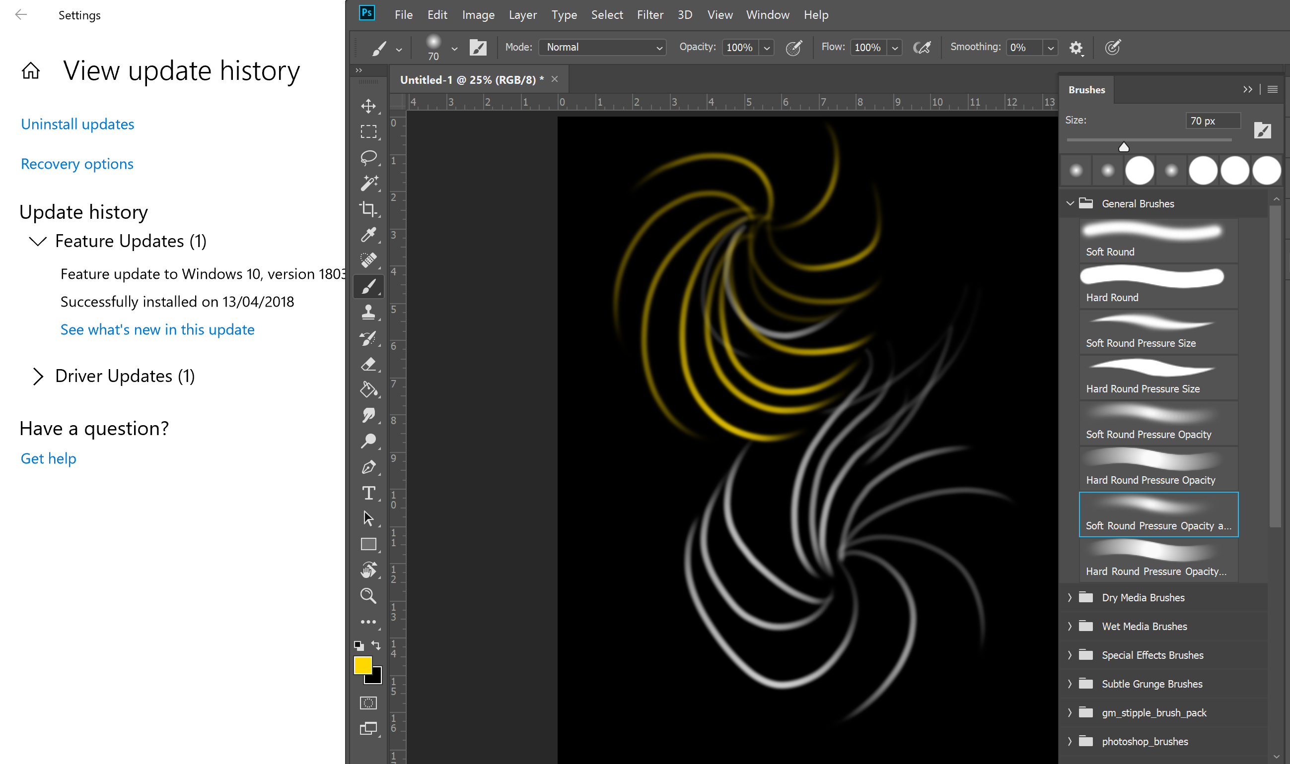Swap foreground and background colors

tap(376, 645)
